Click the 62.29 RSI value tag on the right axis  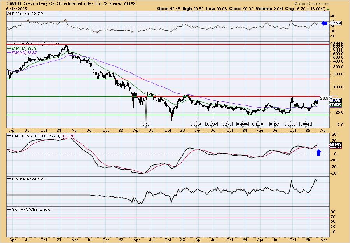tap(336, 23)
